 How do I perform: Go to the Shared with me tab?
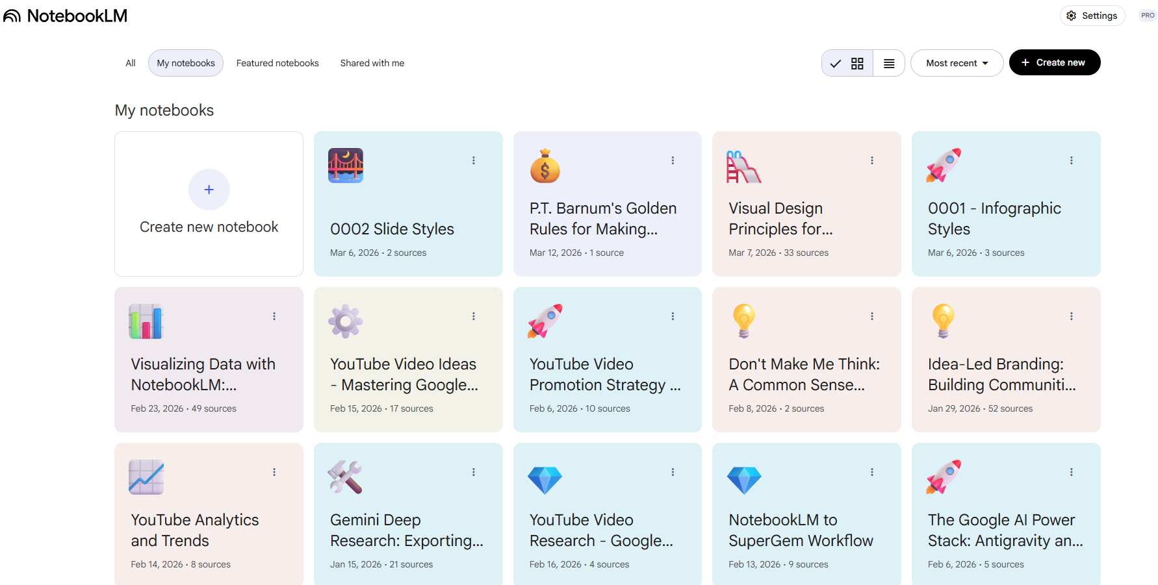click(x=372, y=63)
